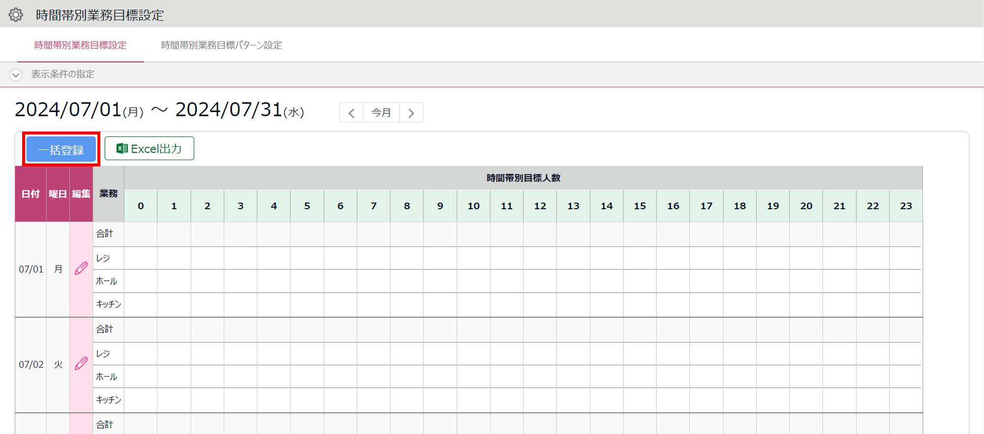Click the page title 時間帯別業務目標設定
This screenshot has width=984, height=434.
coord(100,15)
